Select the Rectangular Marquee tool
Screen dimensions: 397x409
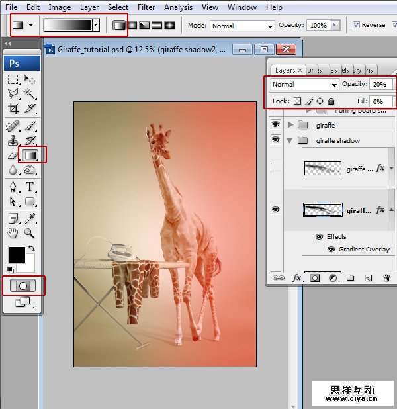[13, 79]
